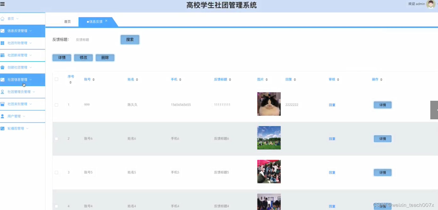
Task: Click the 信息反馈管理 sidebar icon
Action: tap(2, 31)
